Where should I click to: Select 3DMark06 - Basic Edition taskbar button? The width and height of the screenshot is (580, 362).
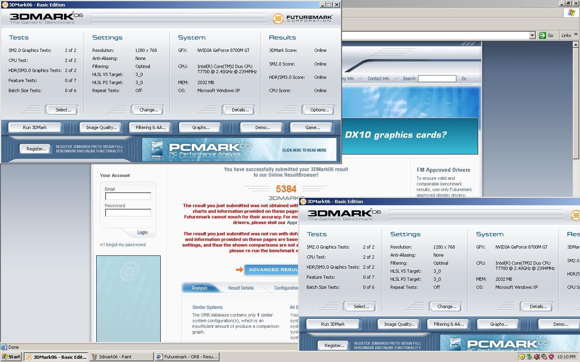[56, 357]
